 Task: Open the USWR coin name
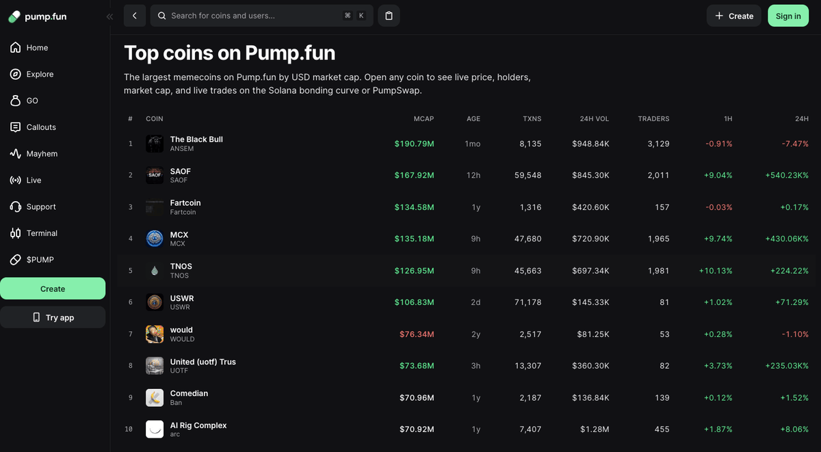(182, 298)
